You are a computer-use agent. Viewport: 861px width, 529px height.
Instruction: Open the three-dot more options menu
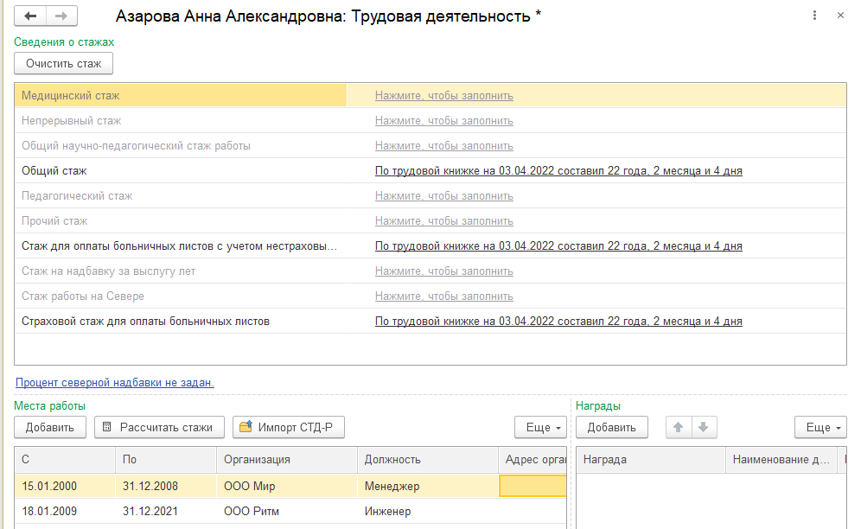coord(815,16)
